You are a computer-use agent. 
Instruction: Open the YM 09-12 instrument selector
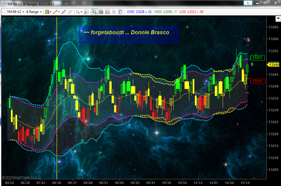pos(15,12)
